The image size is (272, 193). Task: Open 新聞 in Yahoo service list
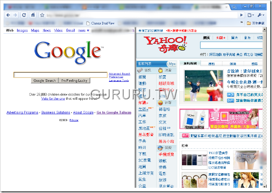[x=142, y=77]
